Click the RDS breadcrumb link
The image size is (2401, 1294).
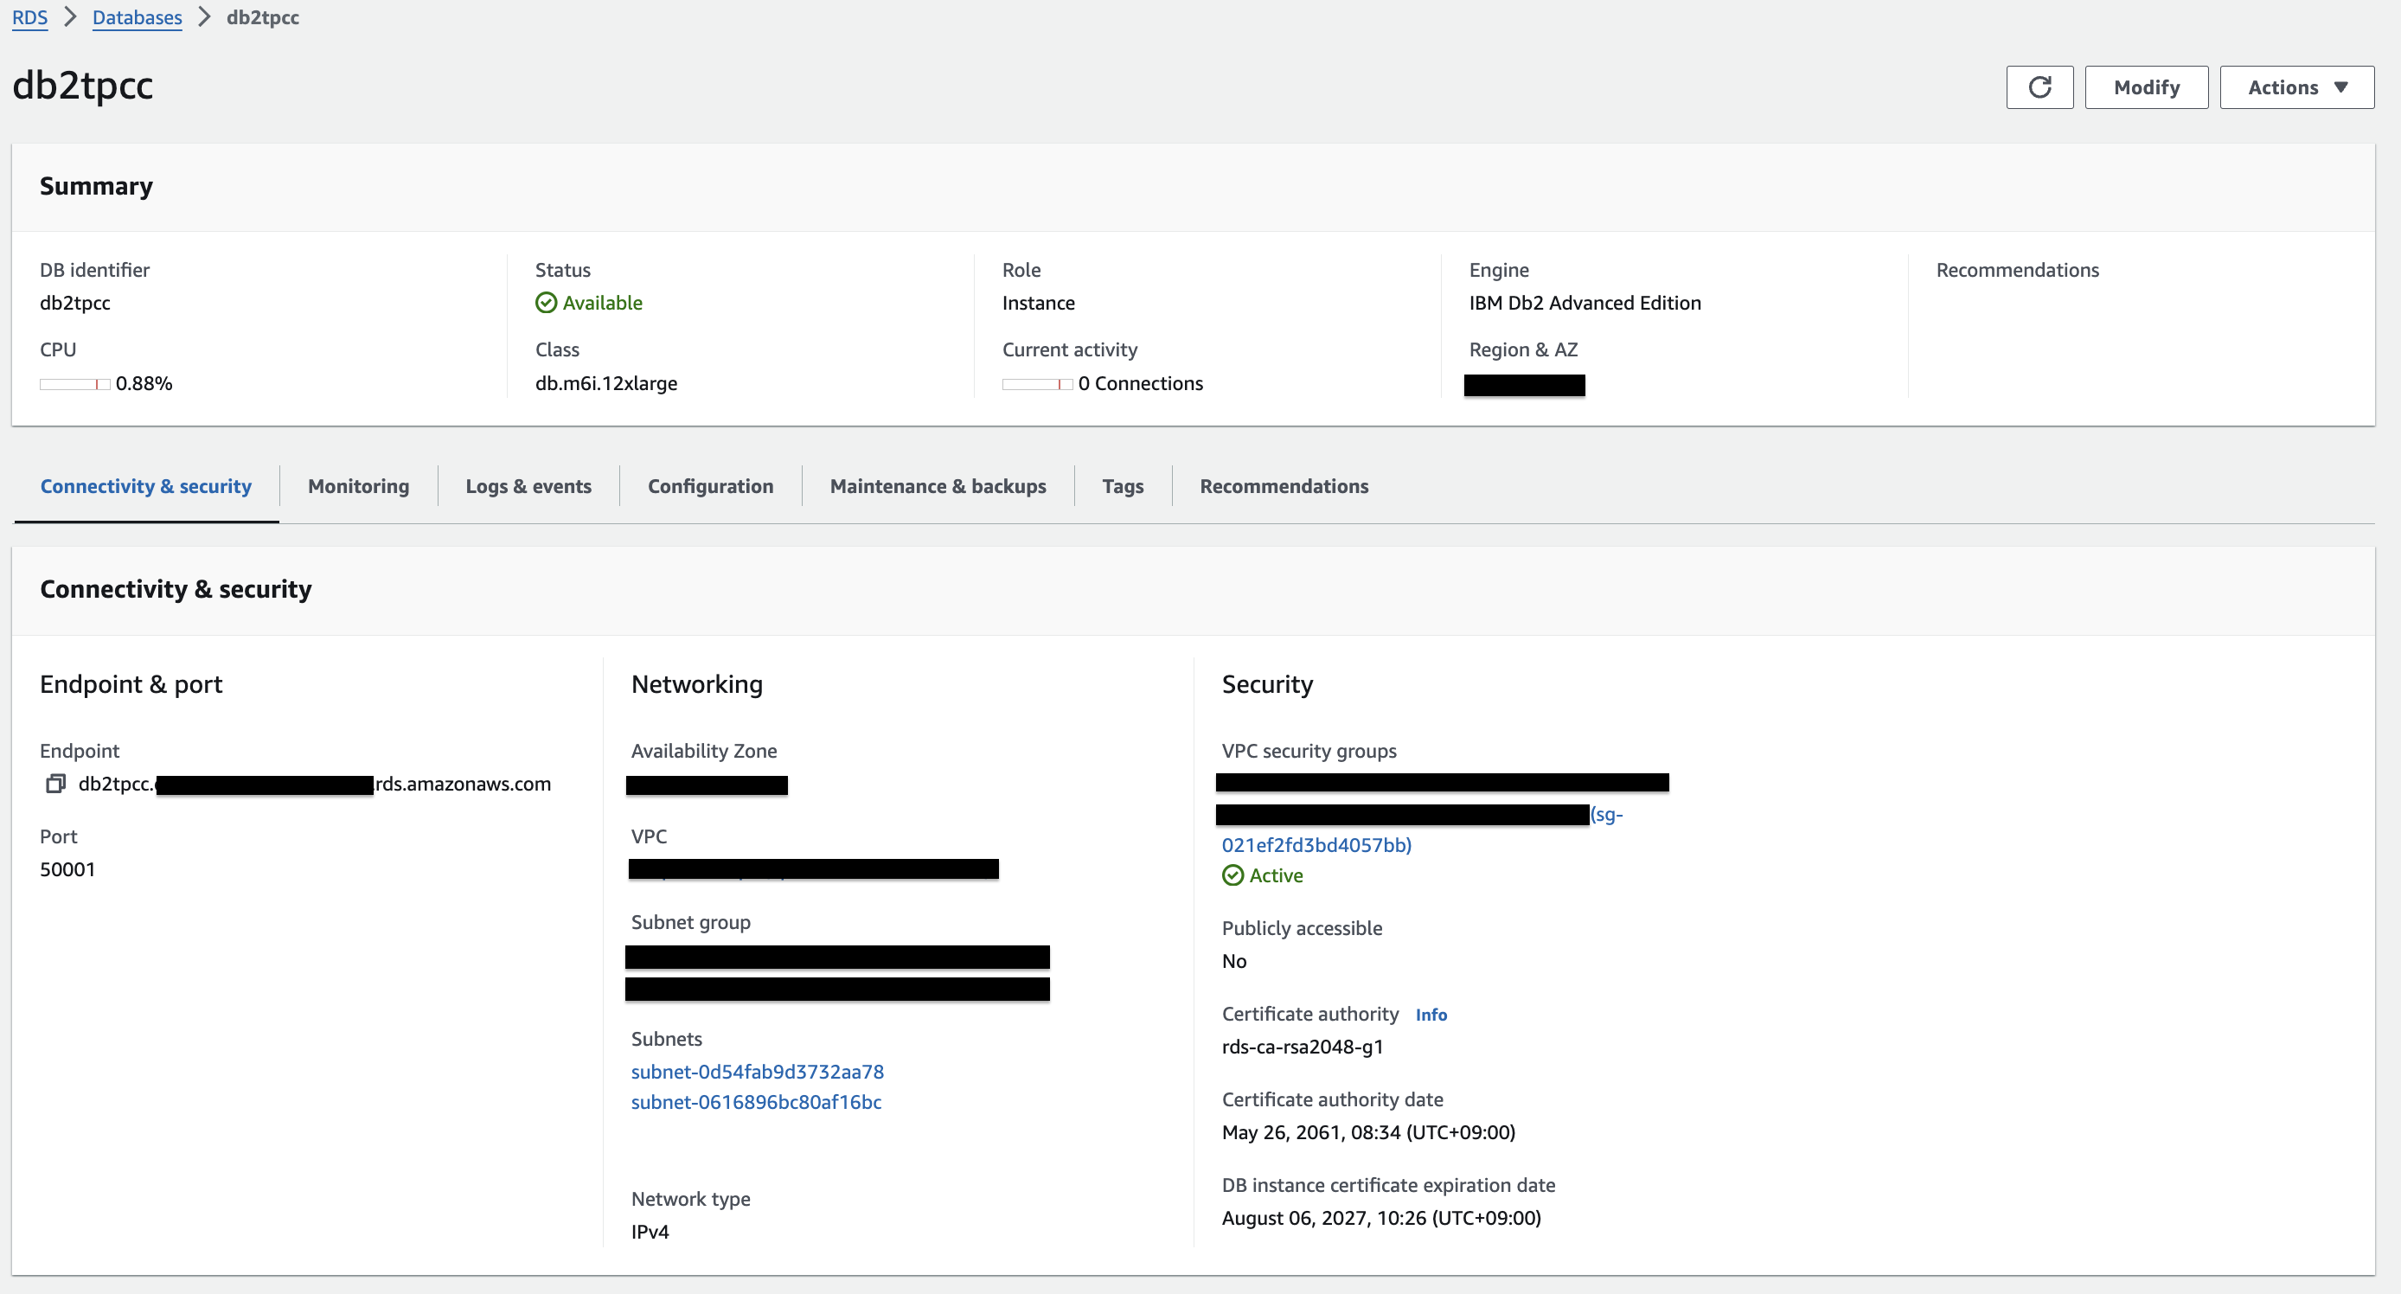(29, 17)
